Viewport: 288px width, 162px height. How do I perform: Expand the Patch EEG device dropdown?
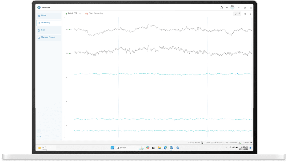[80, 14]
